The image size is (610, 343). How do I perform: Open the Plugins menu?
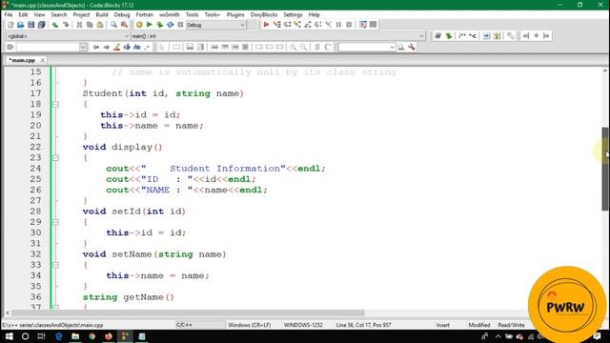pos(235,14)
